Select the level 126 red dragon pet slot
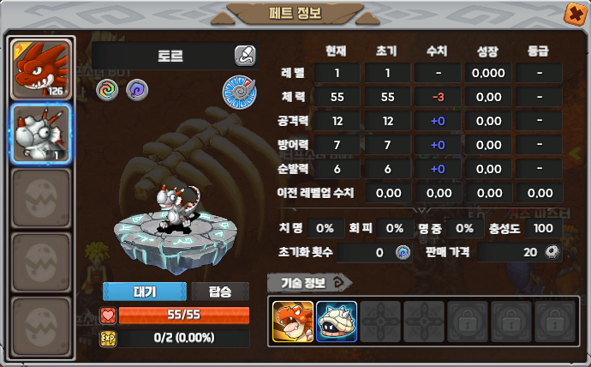Viewport: 591px width, 367px height. (x=41, y=69)
